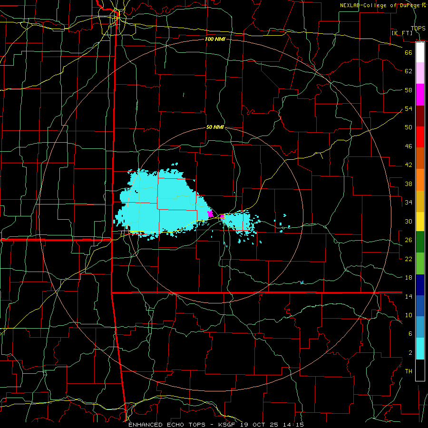Click the light green legend swatch

click(x=420, y=263)
